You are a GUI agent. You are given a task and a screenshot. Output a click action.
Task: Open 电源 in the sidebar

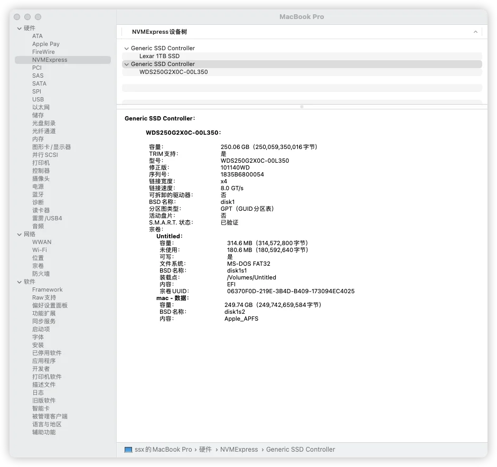pos(38,186)
